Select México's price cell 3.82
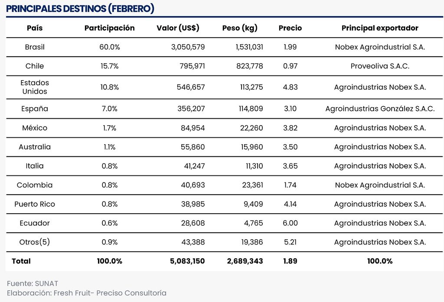The width and height of the screenshot is (444, 302). [x=290, y=128]
